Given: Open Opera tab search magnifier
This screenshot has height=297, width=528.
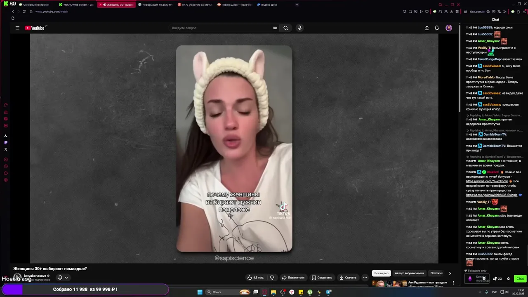Looking at the screenshot, I should 440,5.
